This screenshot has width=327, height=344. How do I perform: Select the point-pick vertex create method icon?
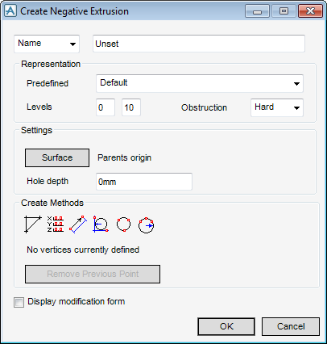pos(33,224)
